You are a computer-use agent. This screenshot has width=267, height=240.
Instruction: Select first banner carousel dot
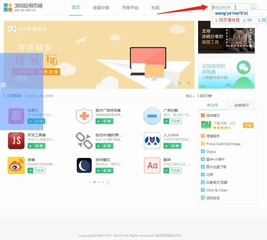[179, 83]
